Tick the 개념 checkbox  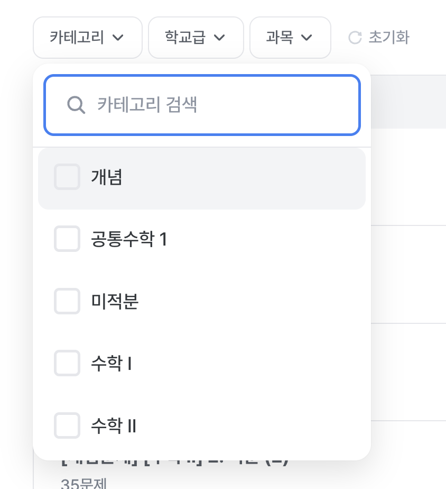click(x=67, y=177)
